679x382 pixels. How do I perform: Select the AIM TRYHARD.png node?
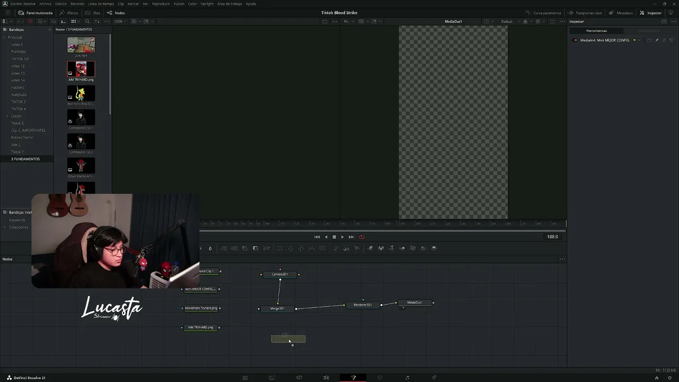(x=201, y=327)
